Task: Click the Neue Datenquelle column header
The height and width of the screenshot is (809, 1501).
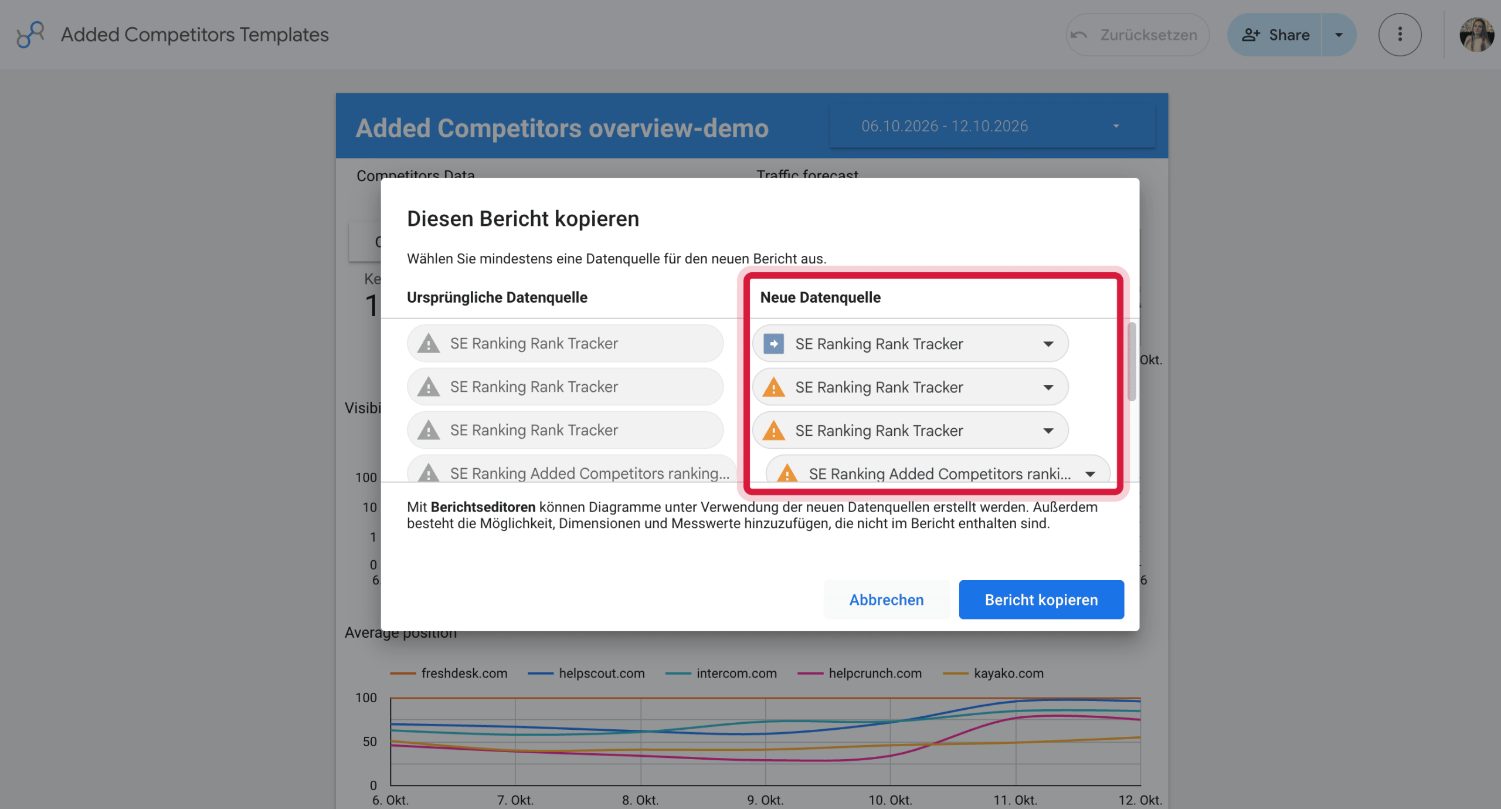Action: pyautogui.click(x=820, y=297)
